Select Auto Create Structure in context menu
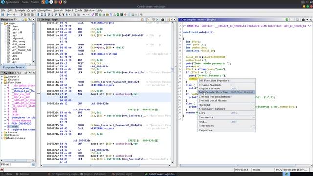Viewport: 313px width, 176px height. point(226,92)
